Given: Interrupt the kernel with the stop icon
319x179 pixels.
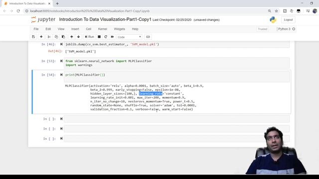Looking at the screenshot, I should pyautogui.click(x=99, y=37).
